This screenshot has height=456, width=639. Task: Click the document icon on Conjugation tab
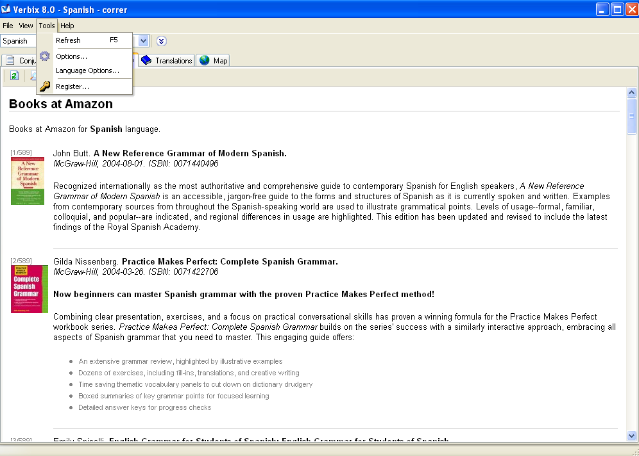point(10,60)
